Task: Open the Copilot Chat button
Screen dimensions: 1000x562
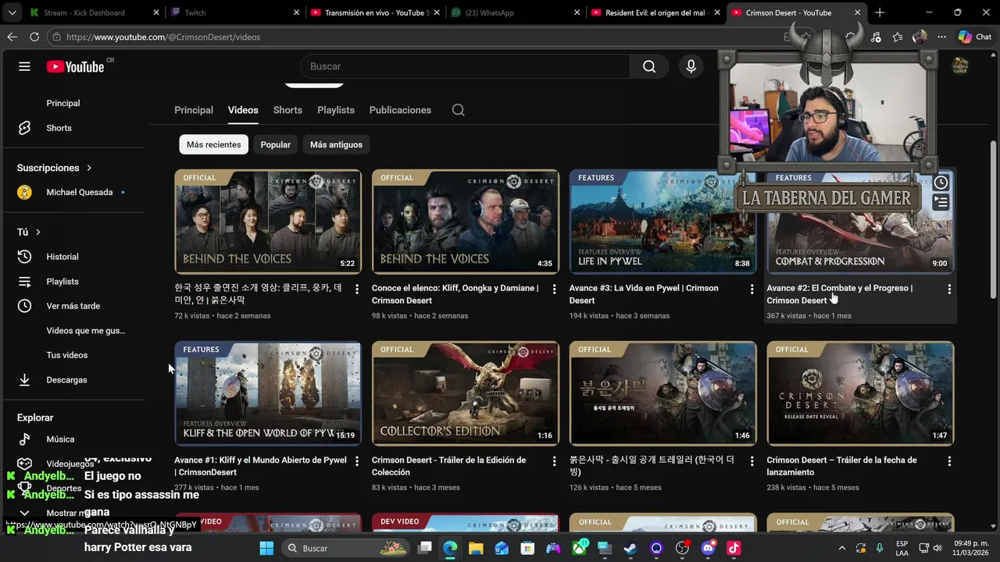Action: pyautogui.click(x=975, y=37)
